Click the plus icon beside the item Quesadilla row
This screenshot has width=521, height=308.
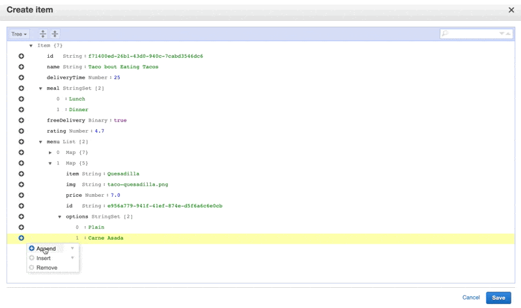(21, 173)
